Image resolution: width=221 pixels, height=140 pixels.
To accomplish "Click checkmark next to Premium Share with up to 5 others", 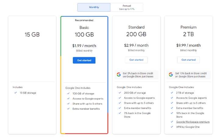I will 172,103.
